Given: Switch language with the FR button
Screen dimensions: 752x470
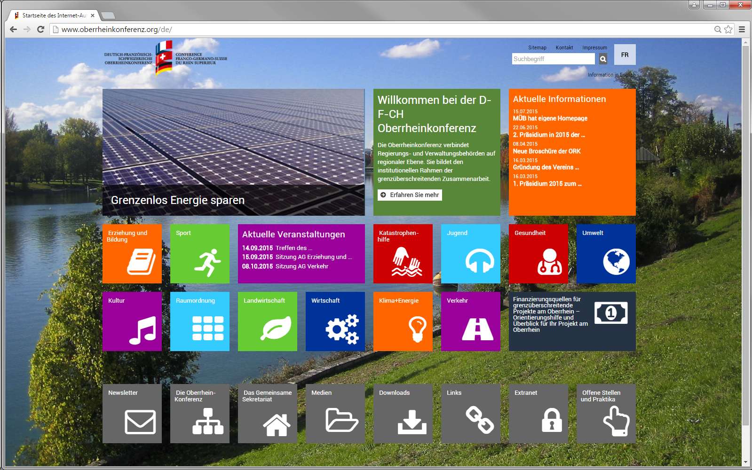Looking at the screenshot, I should tap(625, 55).
